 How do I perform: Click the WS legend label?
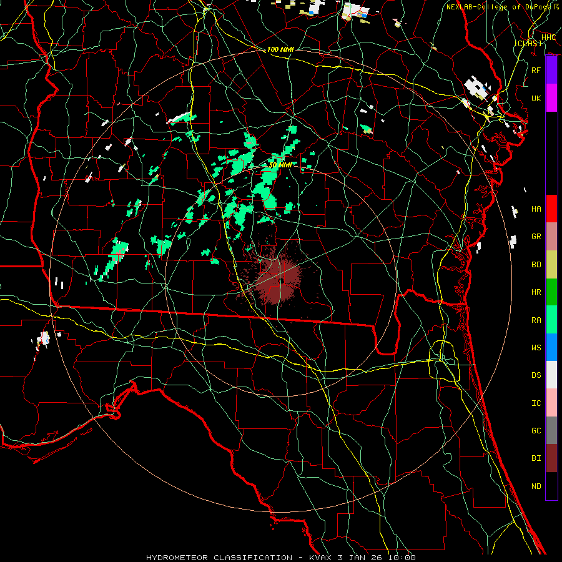(536, 348)
